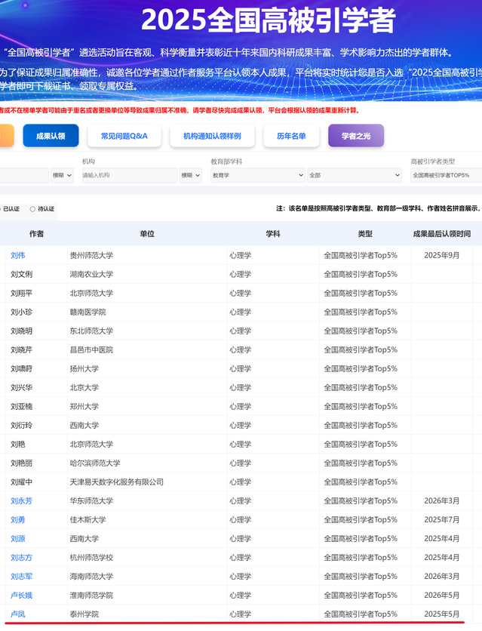Open 常见问题Q&A page

click(x=124, y=136)
